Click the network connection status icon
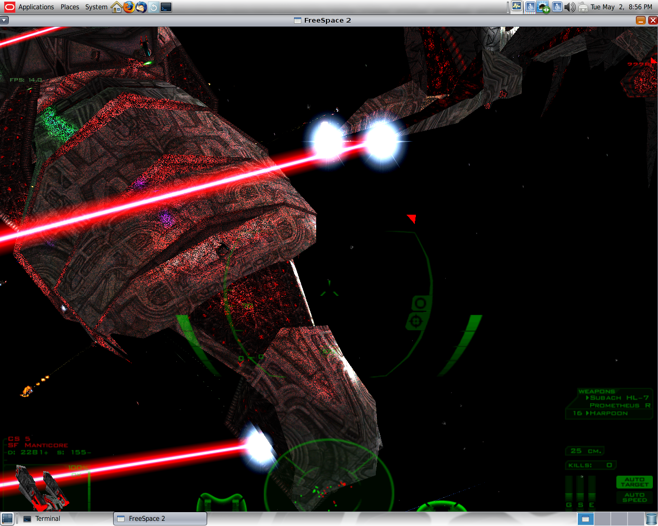The image size is (658, 526). click(x=543, y=7)
